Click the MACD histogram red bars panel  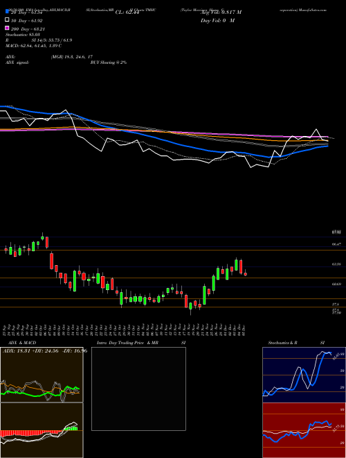pyautogui.click(x=42, y=430)
